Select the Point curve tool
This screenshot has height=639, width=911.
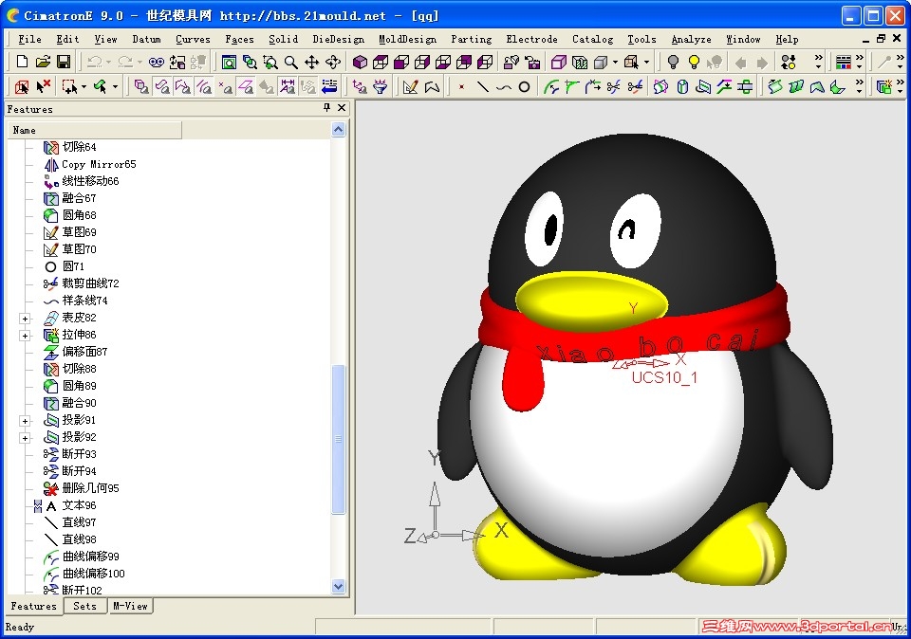pyautogui.click(x=461, y=87)
